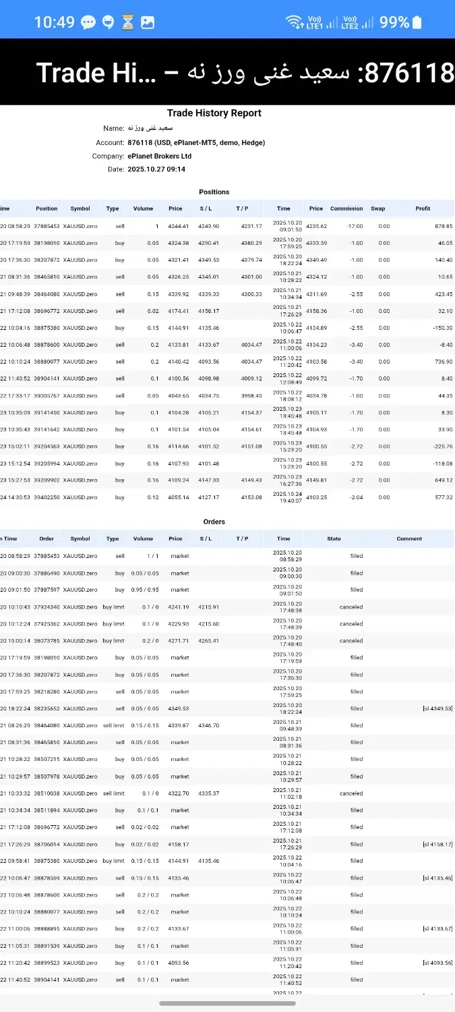Tap the home gesture bar at bottom
Screen dimensions: 455x1012
[x=227, y=1003]
